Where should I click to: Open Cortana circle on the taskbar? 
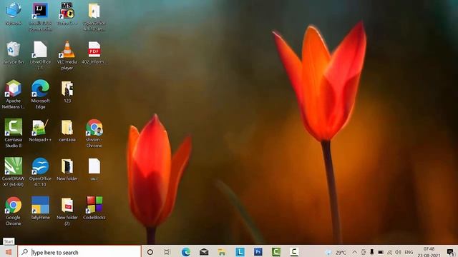point(150,252)
